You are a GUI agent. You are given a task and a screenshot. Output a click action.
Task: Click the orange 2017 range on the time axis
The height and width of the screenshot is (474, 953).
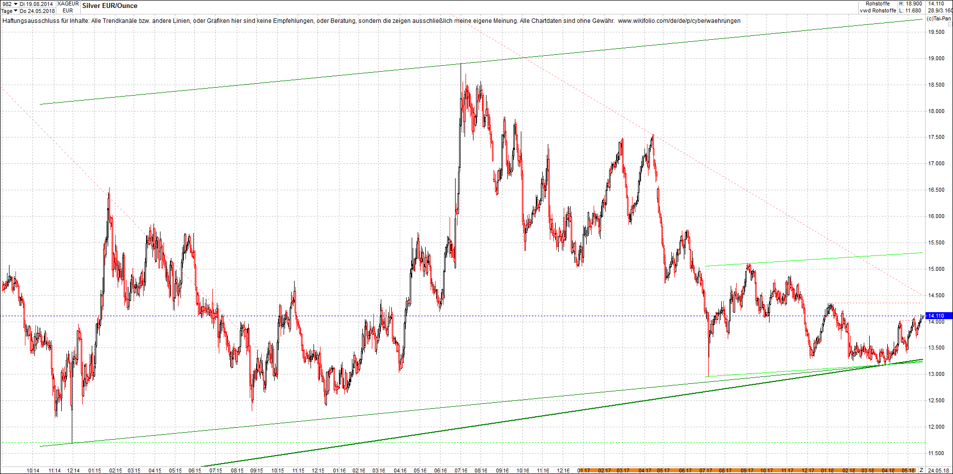(x=698, y=470)
